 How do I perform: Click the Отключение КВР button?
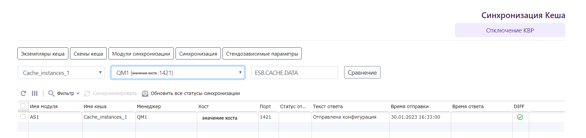click(510, 30)
